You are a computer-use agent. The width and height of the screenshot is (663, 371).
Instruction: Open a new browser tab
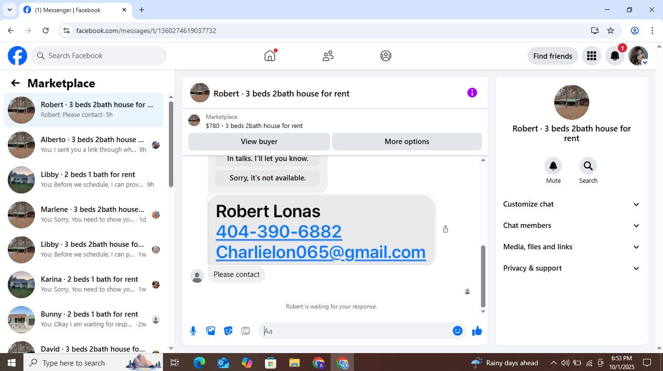142,10
